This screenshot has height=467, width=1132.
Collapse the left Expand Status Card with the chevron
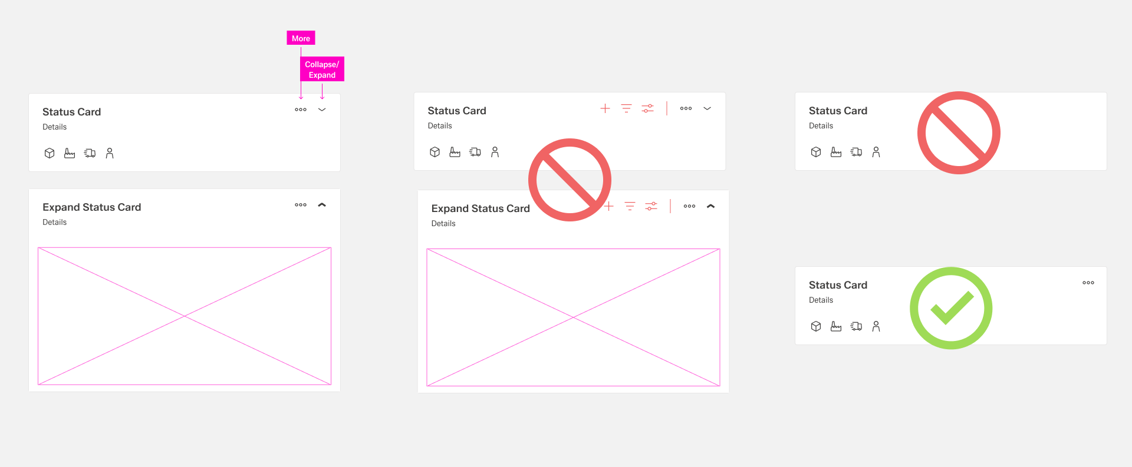pyautogui.click(x=322, y=205)
